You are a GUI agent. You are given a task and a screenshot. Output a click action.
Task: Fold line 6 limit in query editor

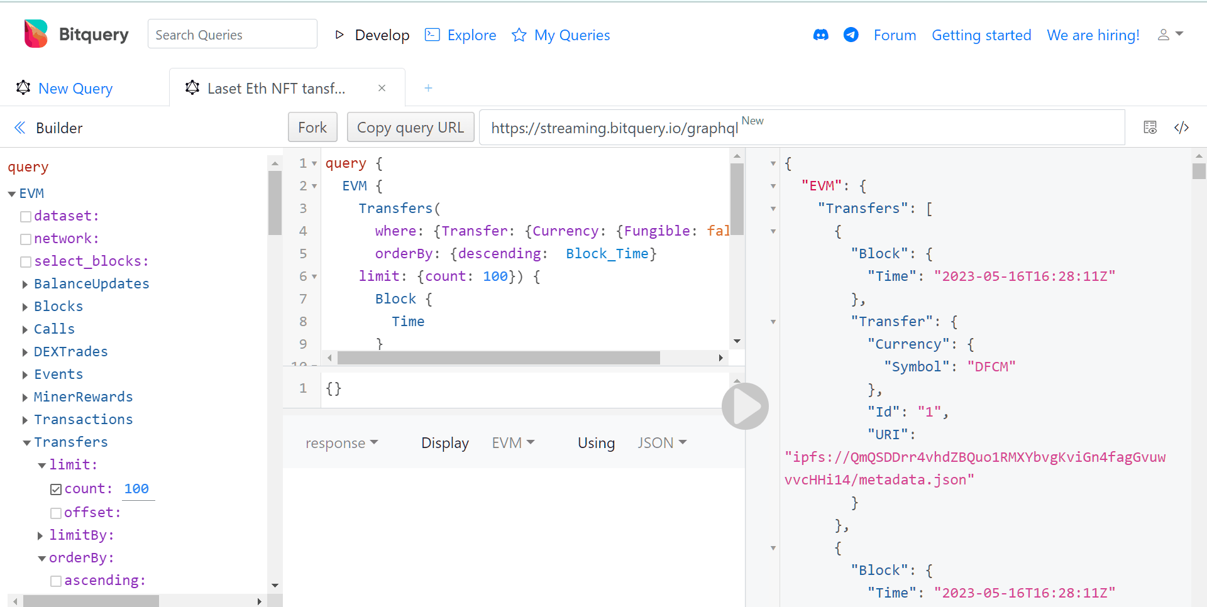click(314, 276)
